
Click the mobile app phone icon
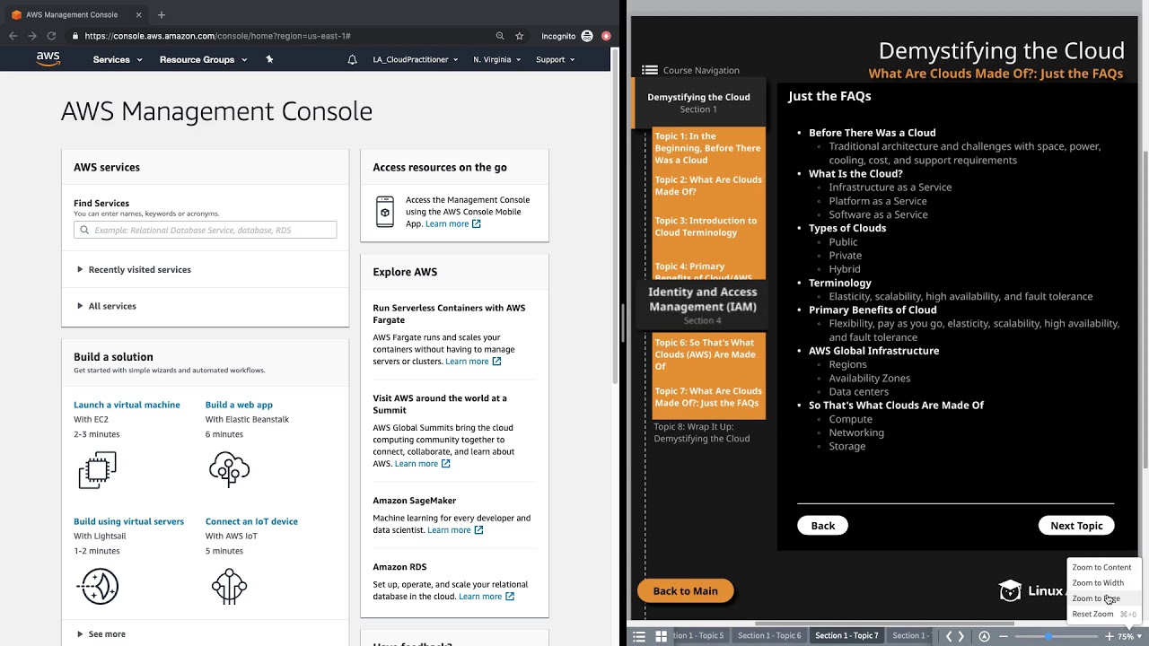(x=385, y=212)
